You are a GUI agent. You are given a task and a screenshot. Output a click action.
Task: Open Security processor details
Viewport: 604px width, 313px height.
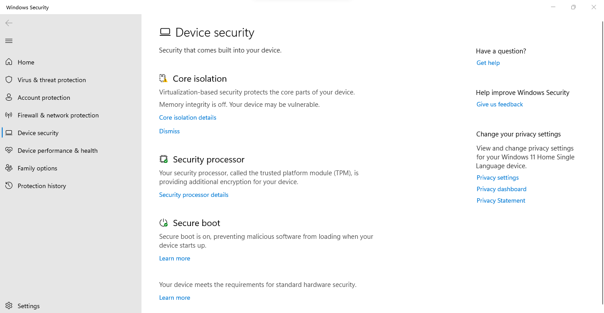coord(194,195)
